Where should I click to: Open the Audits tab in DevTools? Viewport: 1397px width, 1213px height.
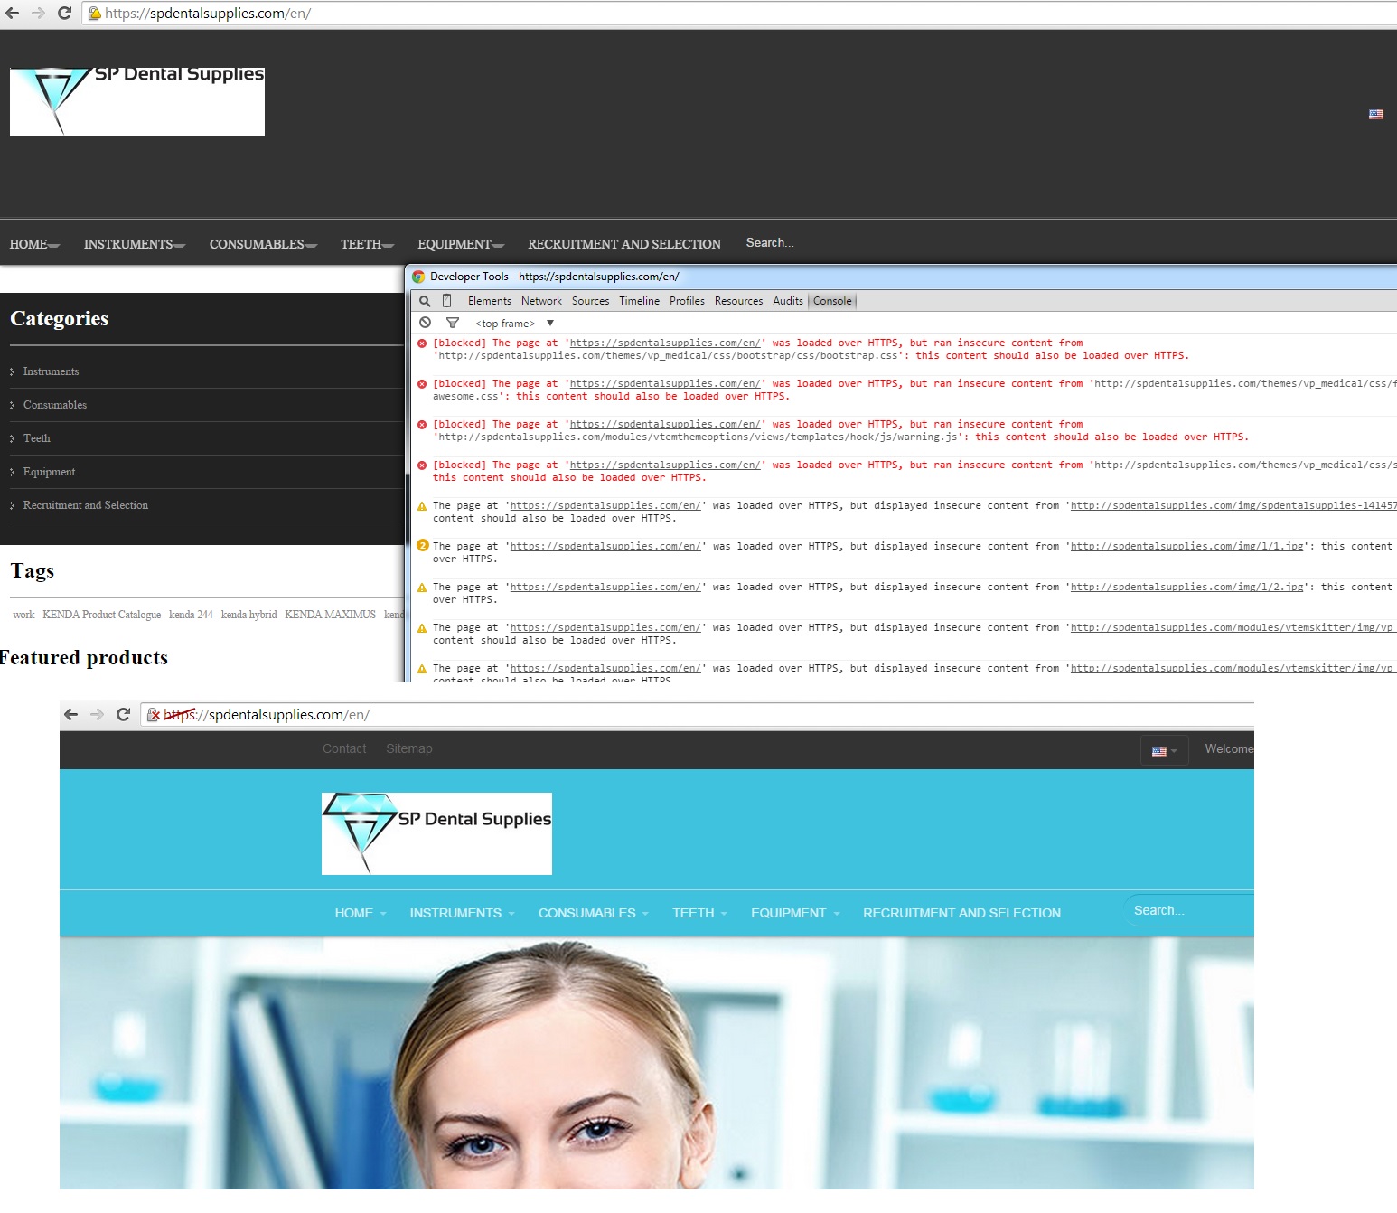[x=788, y=301]
